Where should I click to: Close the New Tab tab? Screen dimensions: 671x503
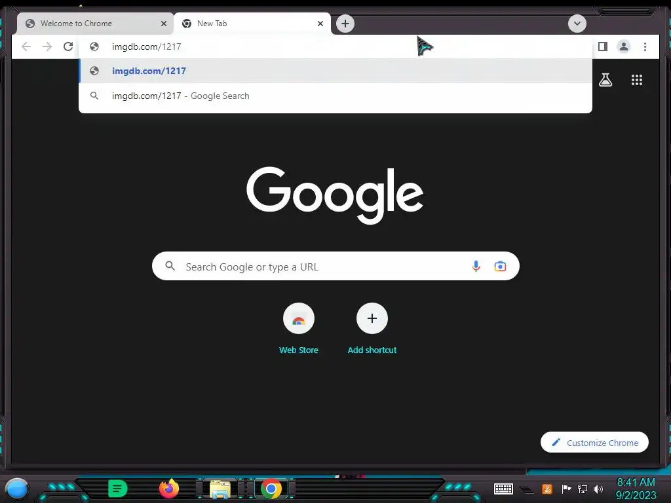click(x=320, y=24)
